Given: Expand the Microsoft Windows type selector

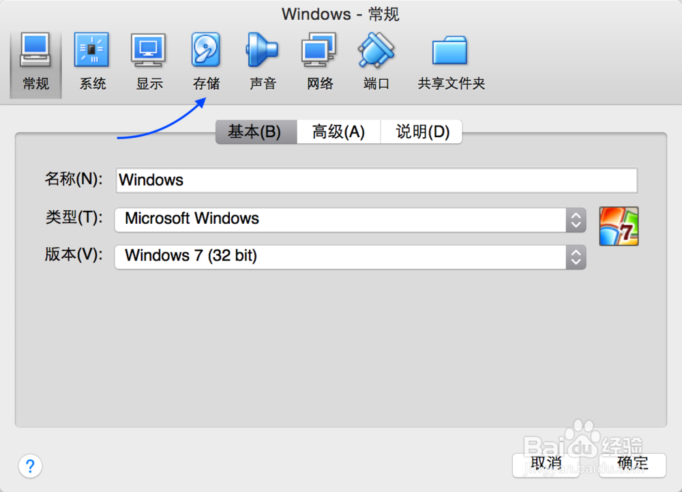Looking at the screenshot, I should 576,220.
